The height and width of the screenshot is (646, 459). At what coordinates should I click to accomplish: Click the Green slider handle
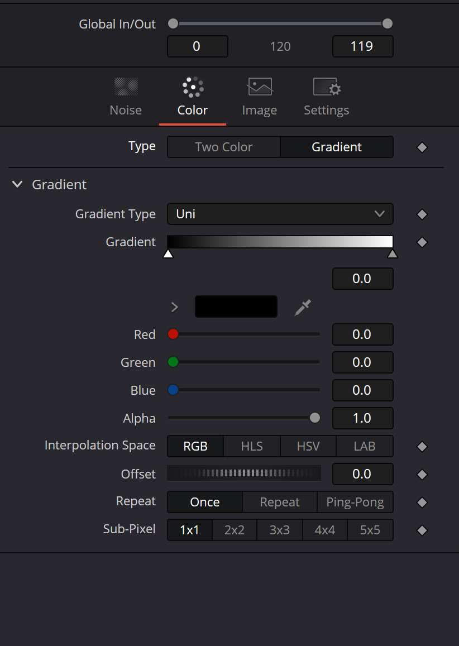click(x=173, y=362)
